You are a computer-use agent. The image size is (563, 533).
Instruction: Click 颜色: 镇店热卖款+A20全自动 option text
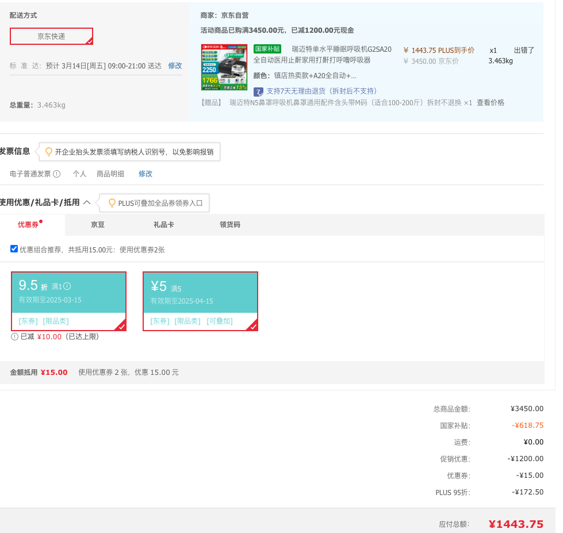point(305,76)
